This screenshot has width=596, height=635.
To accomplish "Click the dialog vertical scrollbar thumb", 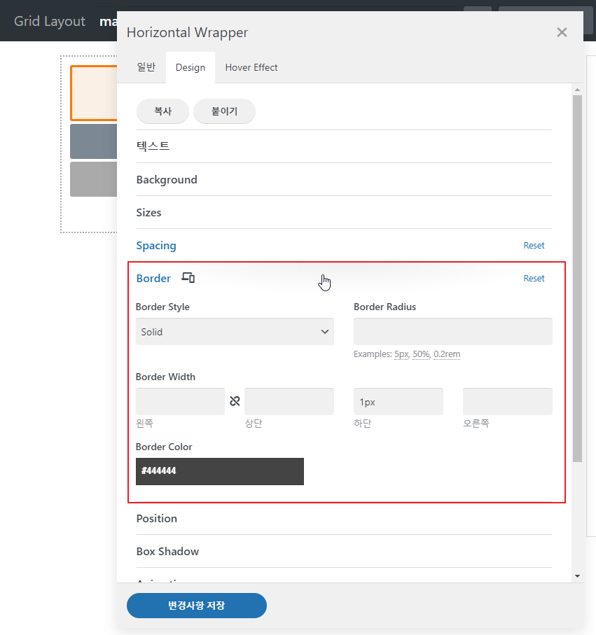I will tap(577, 279).
